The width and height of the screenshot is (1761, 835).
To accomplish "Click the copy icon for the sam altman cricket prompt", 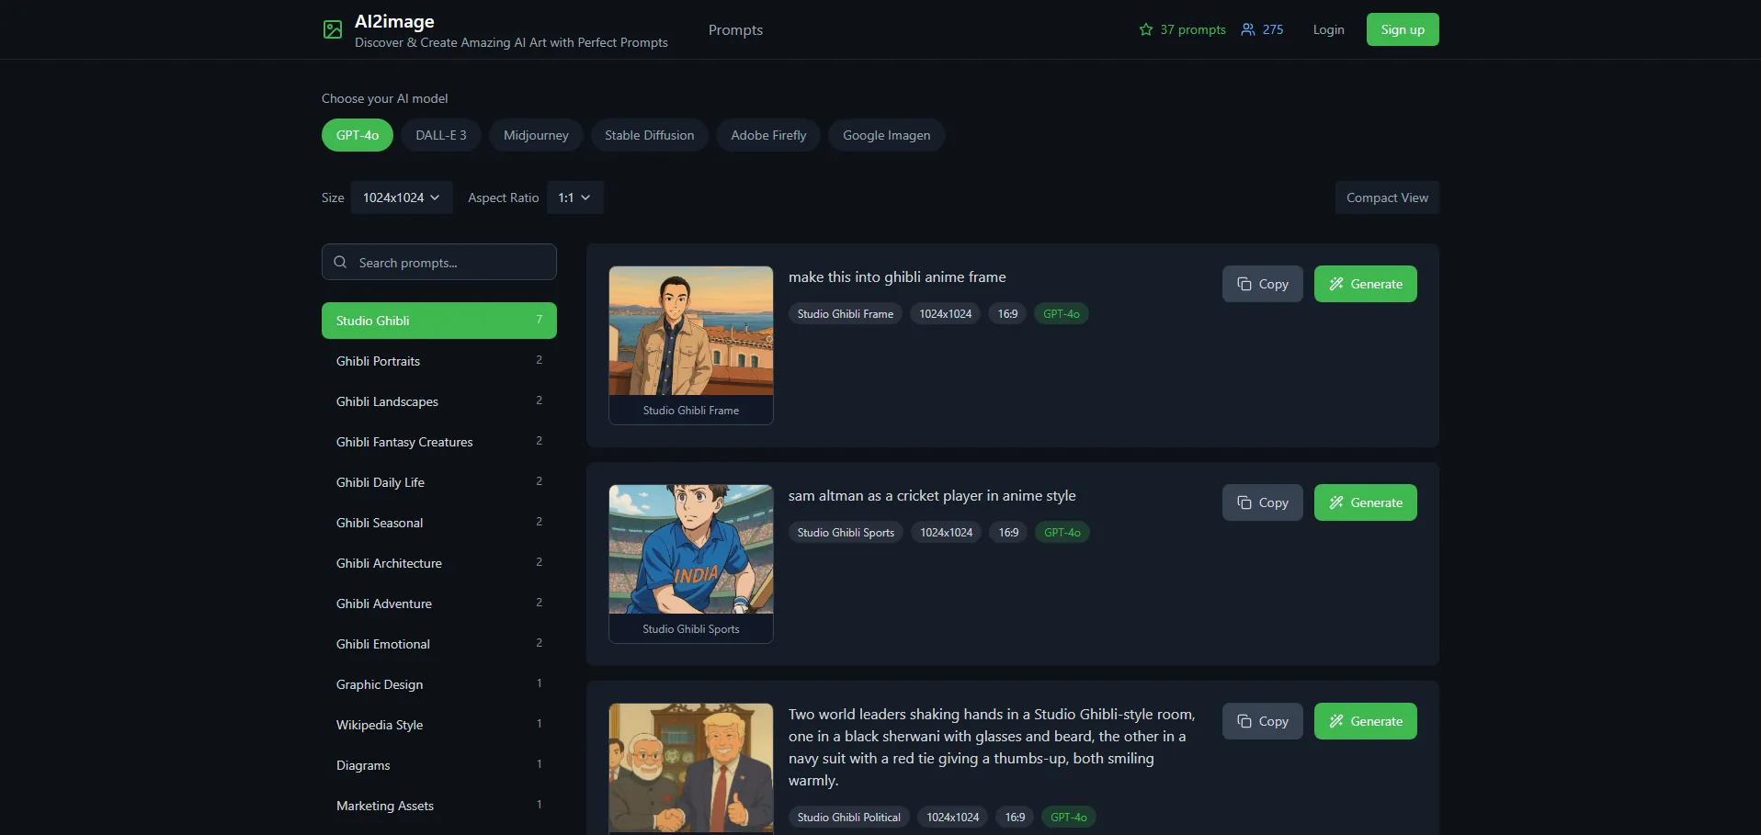I will click(x=1244, y=502).
